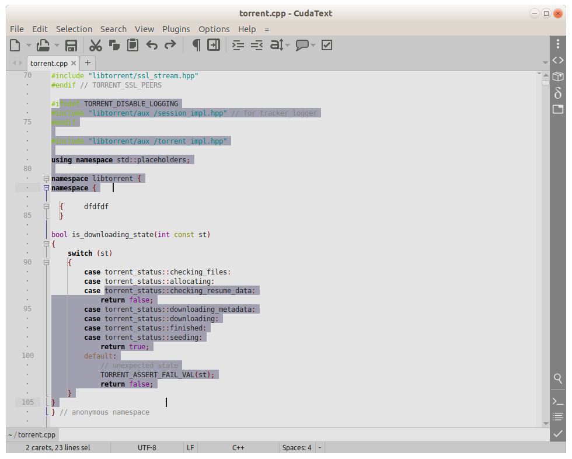
Task: Open dropdown arrow next to New file icon
Action: (29, 45)
